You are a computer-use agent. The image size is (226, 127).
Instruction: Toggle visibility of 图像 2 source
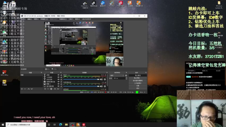coord(58,84)
